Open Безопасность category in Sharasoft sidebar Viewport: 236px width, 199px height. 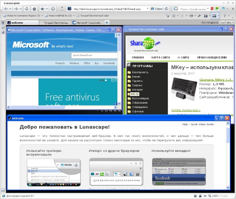(x=140, y=72)
